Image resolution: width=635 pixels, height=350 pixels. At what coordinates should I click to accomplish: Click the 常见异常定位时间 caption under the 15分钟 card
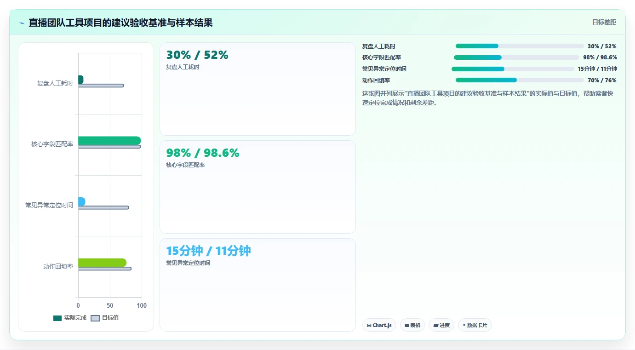point(188,263)
